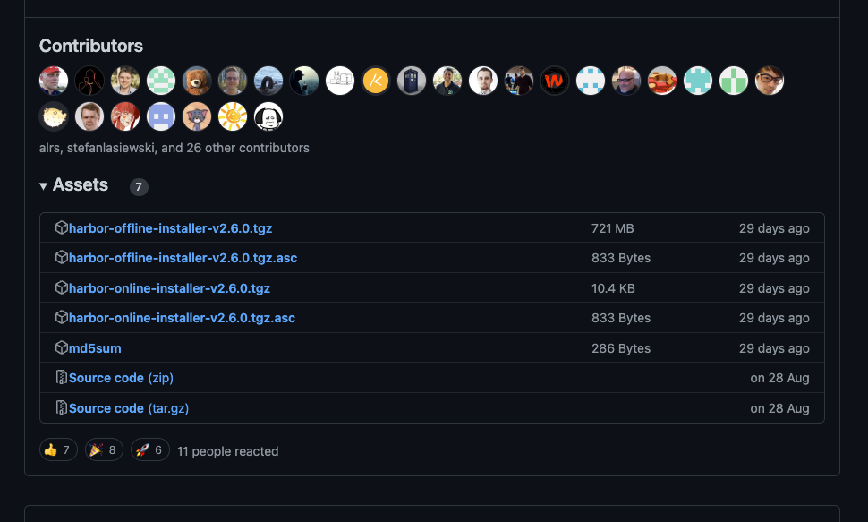The width and height of the screenshot is (868, 522).
Task: Click the '721 MB' size value
Action: [x=612, y=228]
